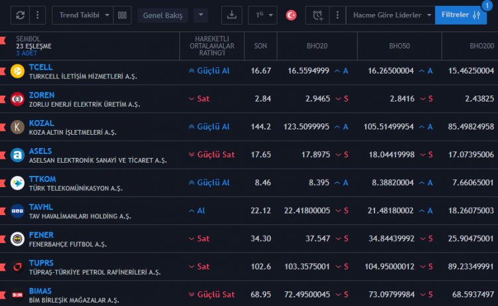
Task: Toggle the flag for TUPRS row
Action: (x=3, y=267)
